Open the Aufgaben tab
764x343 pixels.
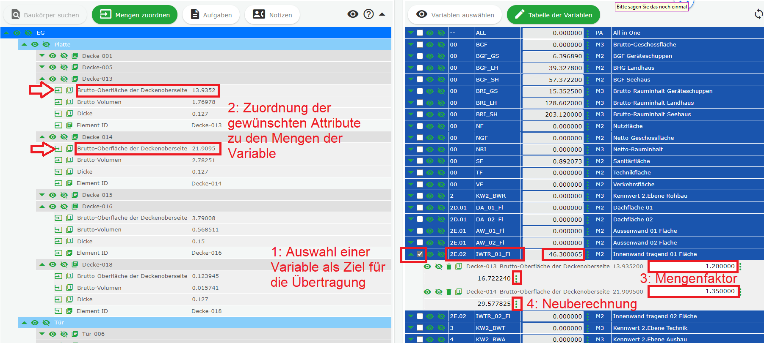tap(211, 15)
